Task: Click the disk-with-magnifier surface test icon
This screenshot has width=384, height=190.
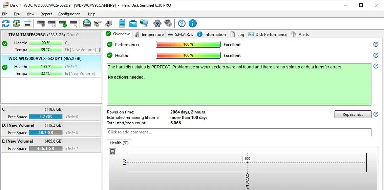Action: point(73,23)
